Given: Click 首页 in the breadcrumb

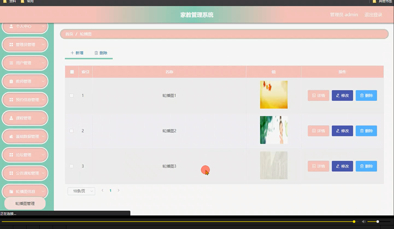Looking at the screenshot, I should (x=69, y=34).
